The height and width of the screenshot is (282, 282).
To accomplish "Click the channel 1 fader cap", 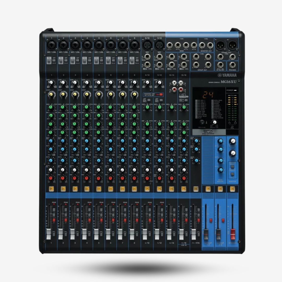I will [x=49, y=234].
